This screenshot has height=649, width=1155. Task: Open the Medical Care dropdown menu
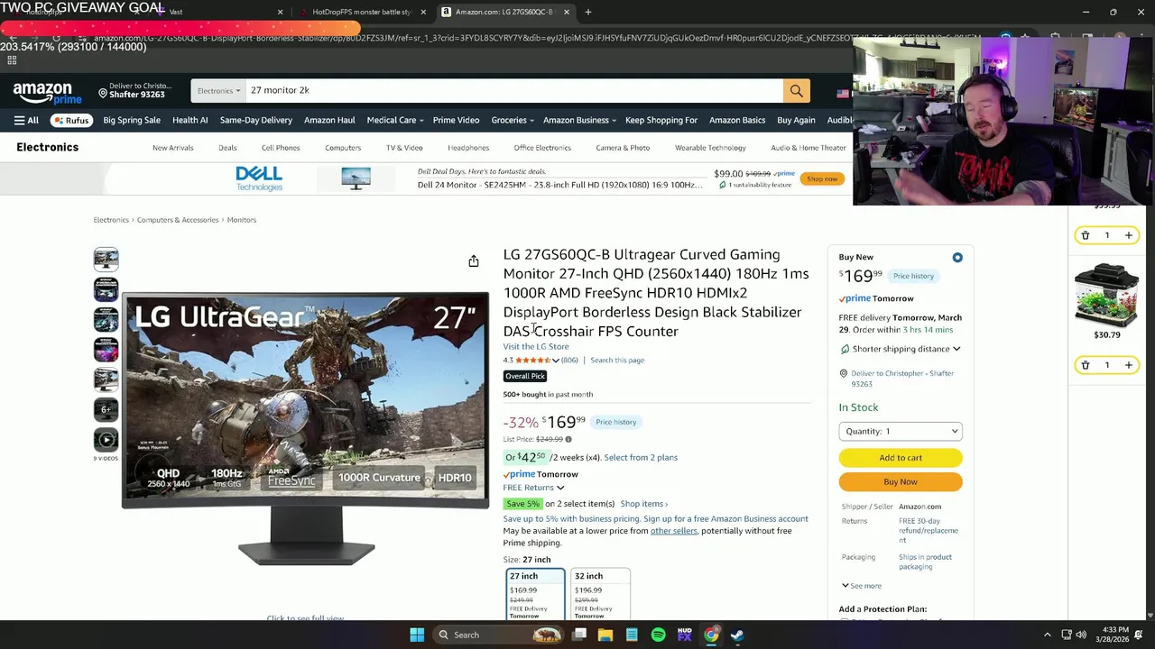click(x=395, y=120)
